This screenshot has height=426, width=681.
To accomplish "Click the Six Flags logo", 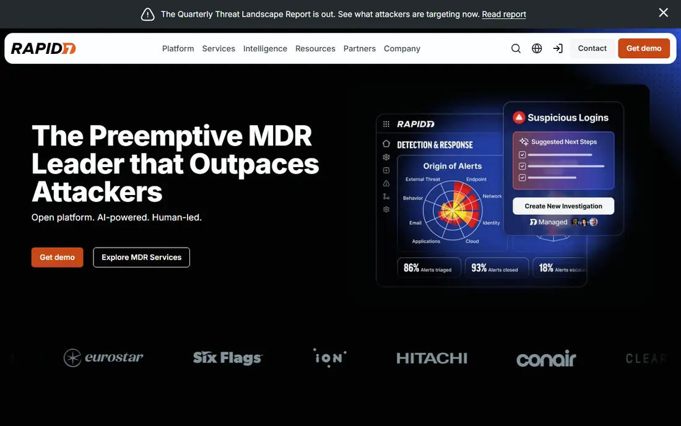I will pyautogui.click(x=228, y=358).
